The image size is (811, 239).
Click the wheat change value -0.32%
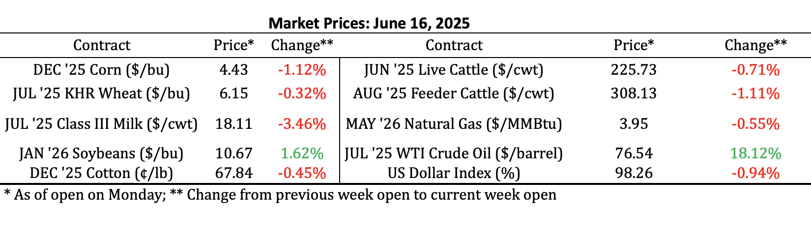click(302, 93)
